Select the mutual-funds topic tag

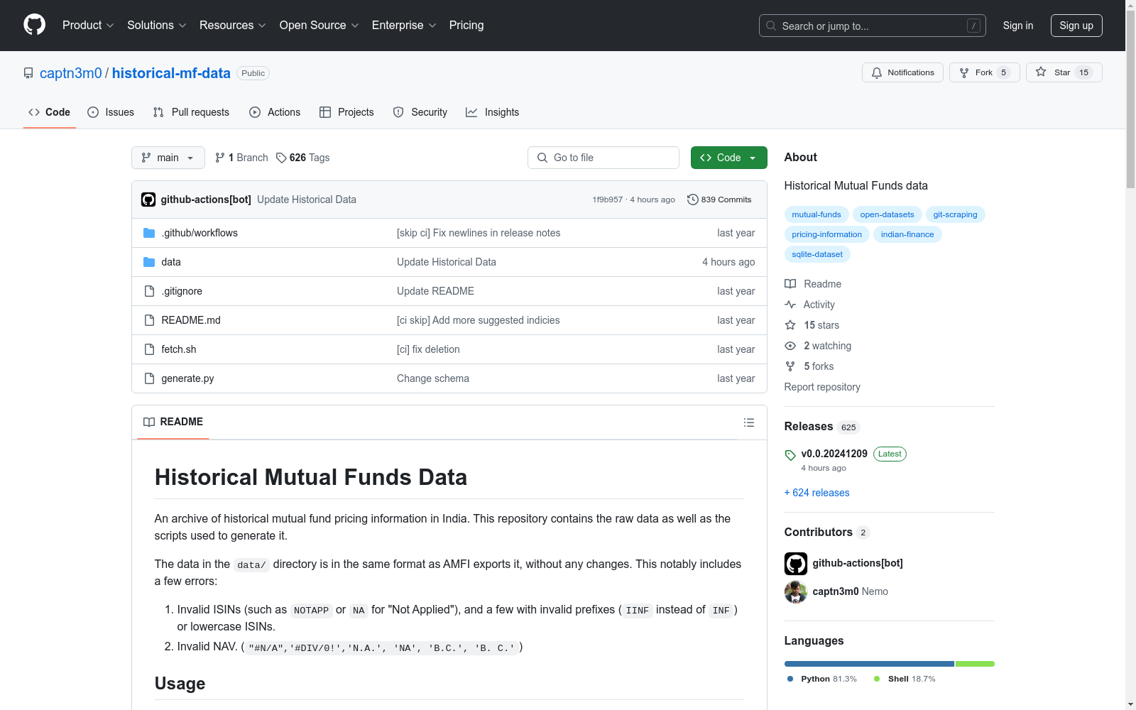(816, 214)
